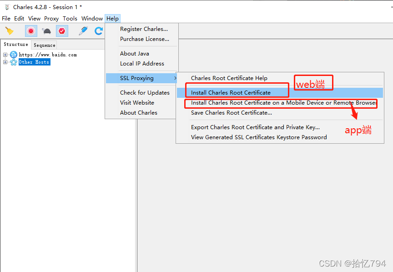Open the Window menu

[92, 19]
